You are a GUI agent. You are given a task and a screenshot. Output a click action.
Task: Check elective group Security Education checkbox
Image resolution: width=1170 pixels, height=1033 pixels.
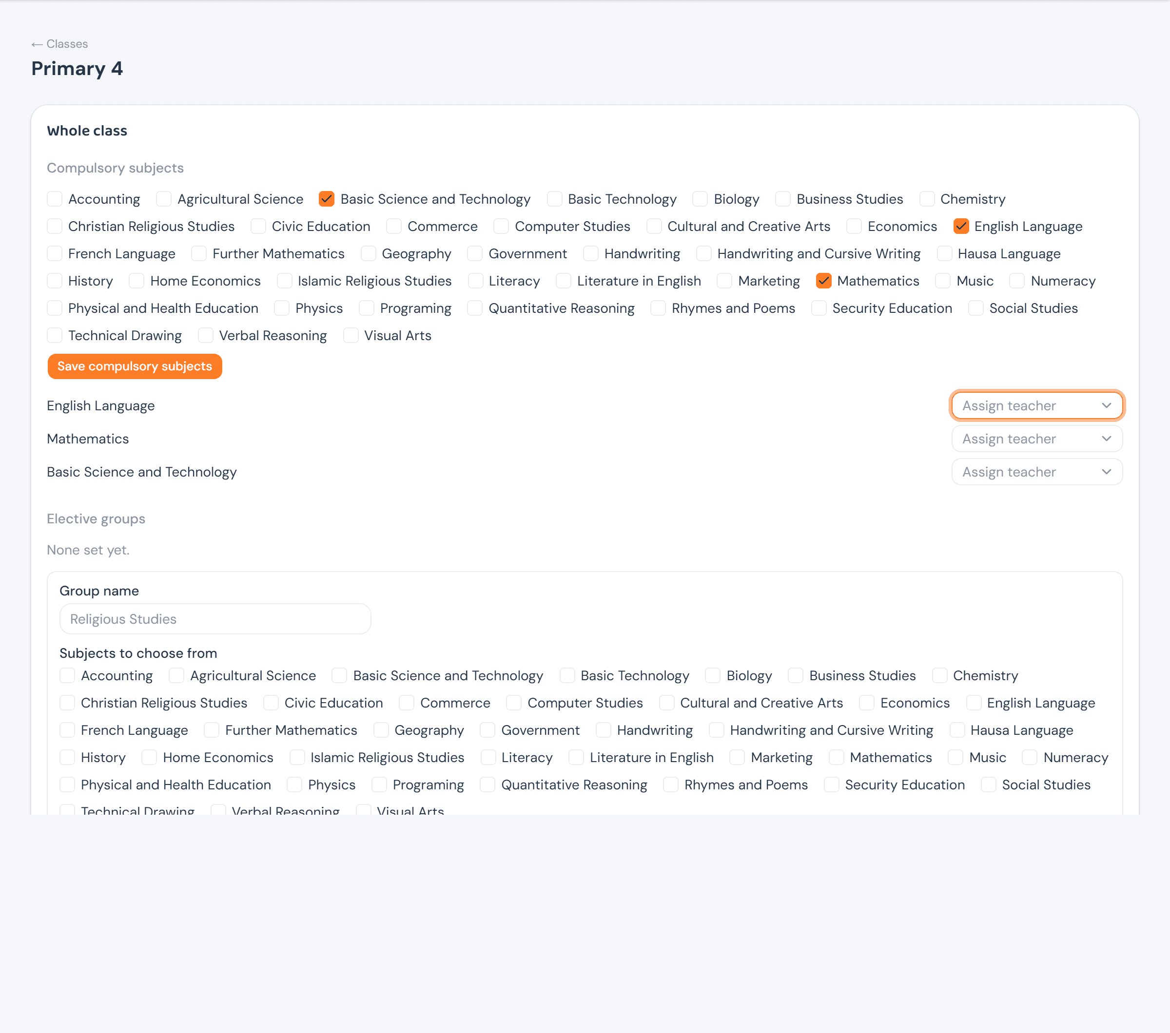point(832,785)
